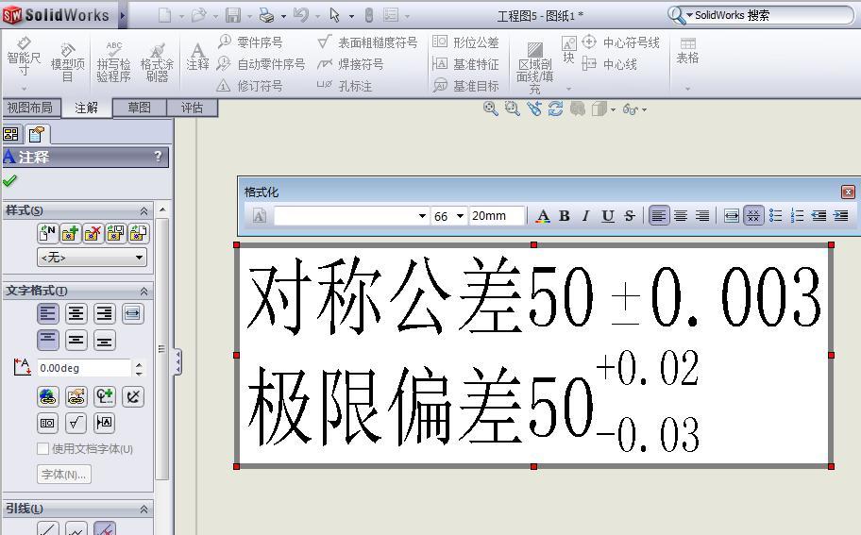861x535 pixels.
Task: Toggle Italic in the formatting toolbar
Action: click(586, 216)
